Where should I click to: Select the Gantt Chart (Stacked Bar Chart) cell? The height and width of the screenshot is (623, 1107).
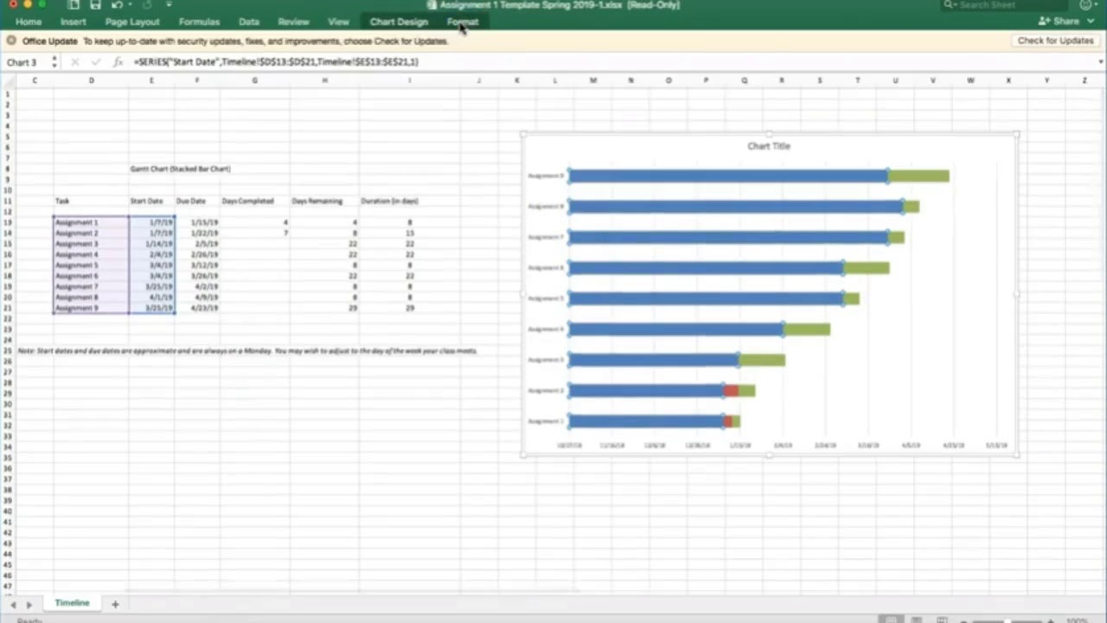point(180,169)
